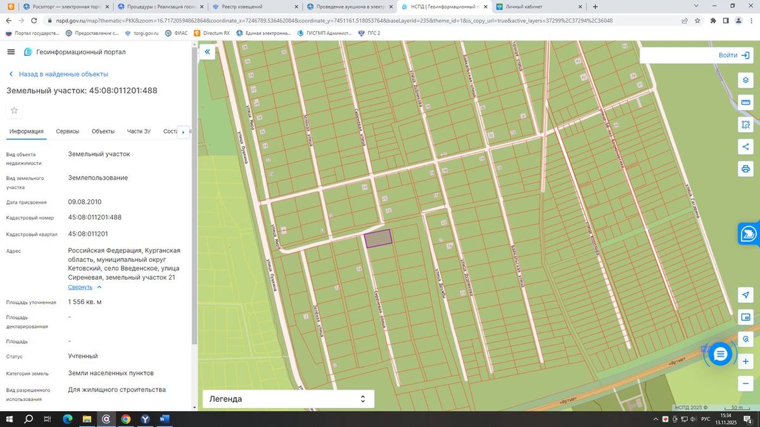Open a new browser tab
This screenshot has height=427, width=760.
pos(595,6)
